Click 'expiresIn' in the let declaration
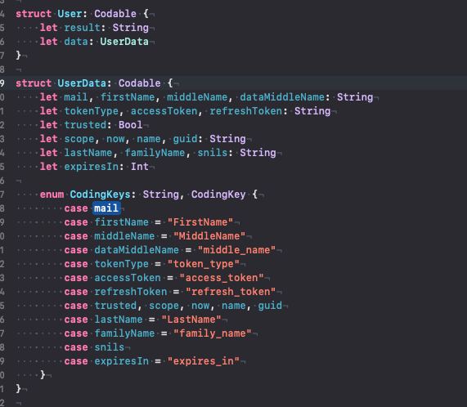467x407 pixels. point(91,166)
